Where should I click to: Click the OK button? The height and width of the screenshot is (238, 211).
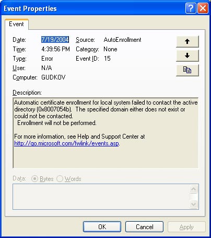point(102,227)
